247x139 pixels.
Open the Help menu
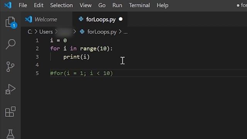[x=162, y=5]
